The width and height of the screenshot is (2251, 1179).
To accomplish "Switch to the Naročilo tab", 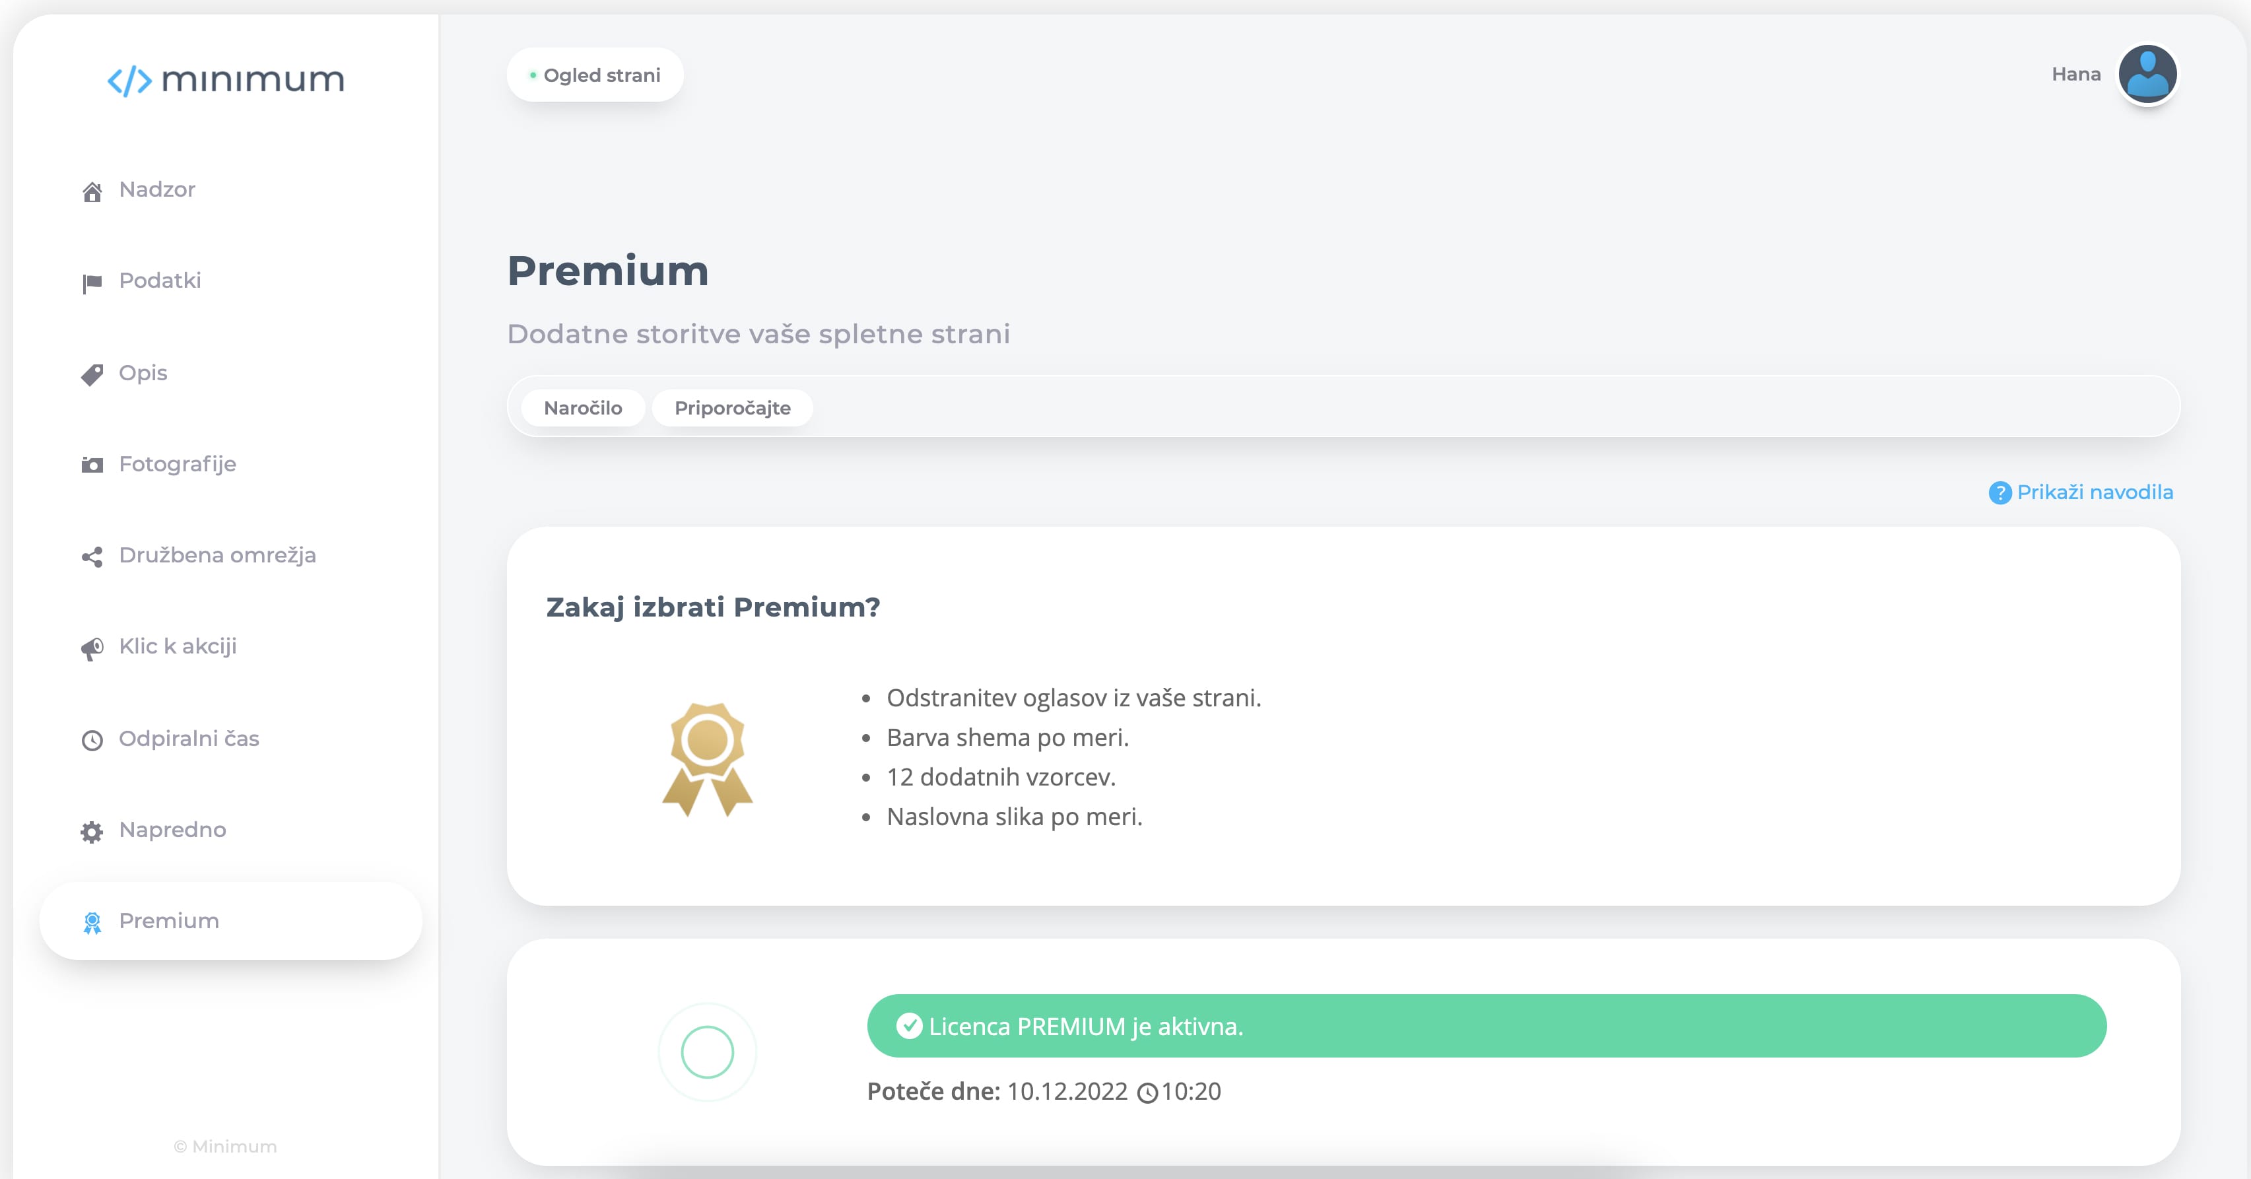I will tap(583, 408).
